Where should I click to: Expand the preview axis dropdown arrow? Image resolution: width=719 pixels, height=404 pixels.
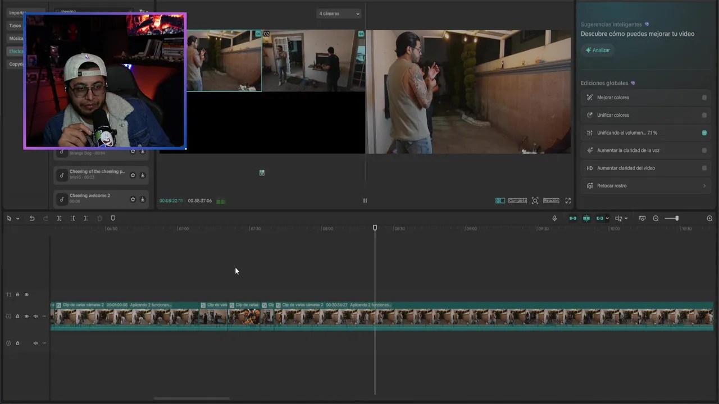point(626,218)
